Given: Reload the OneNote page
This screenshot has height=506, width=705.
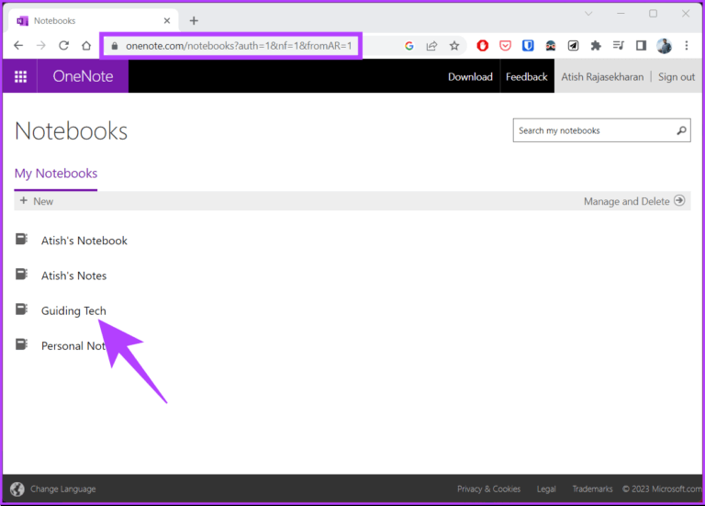Looking at the screenshot, I should point(64,45).
